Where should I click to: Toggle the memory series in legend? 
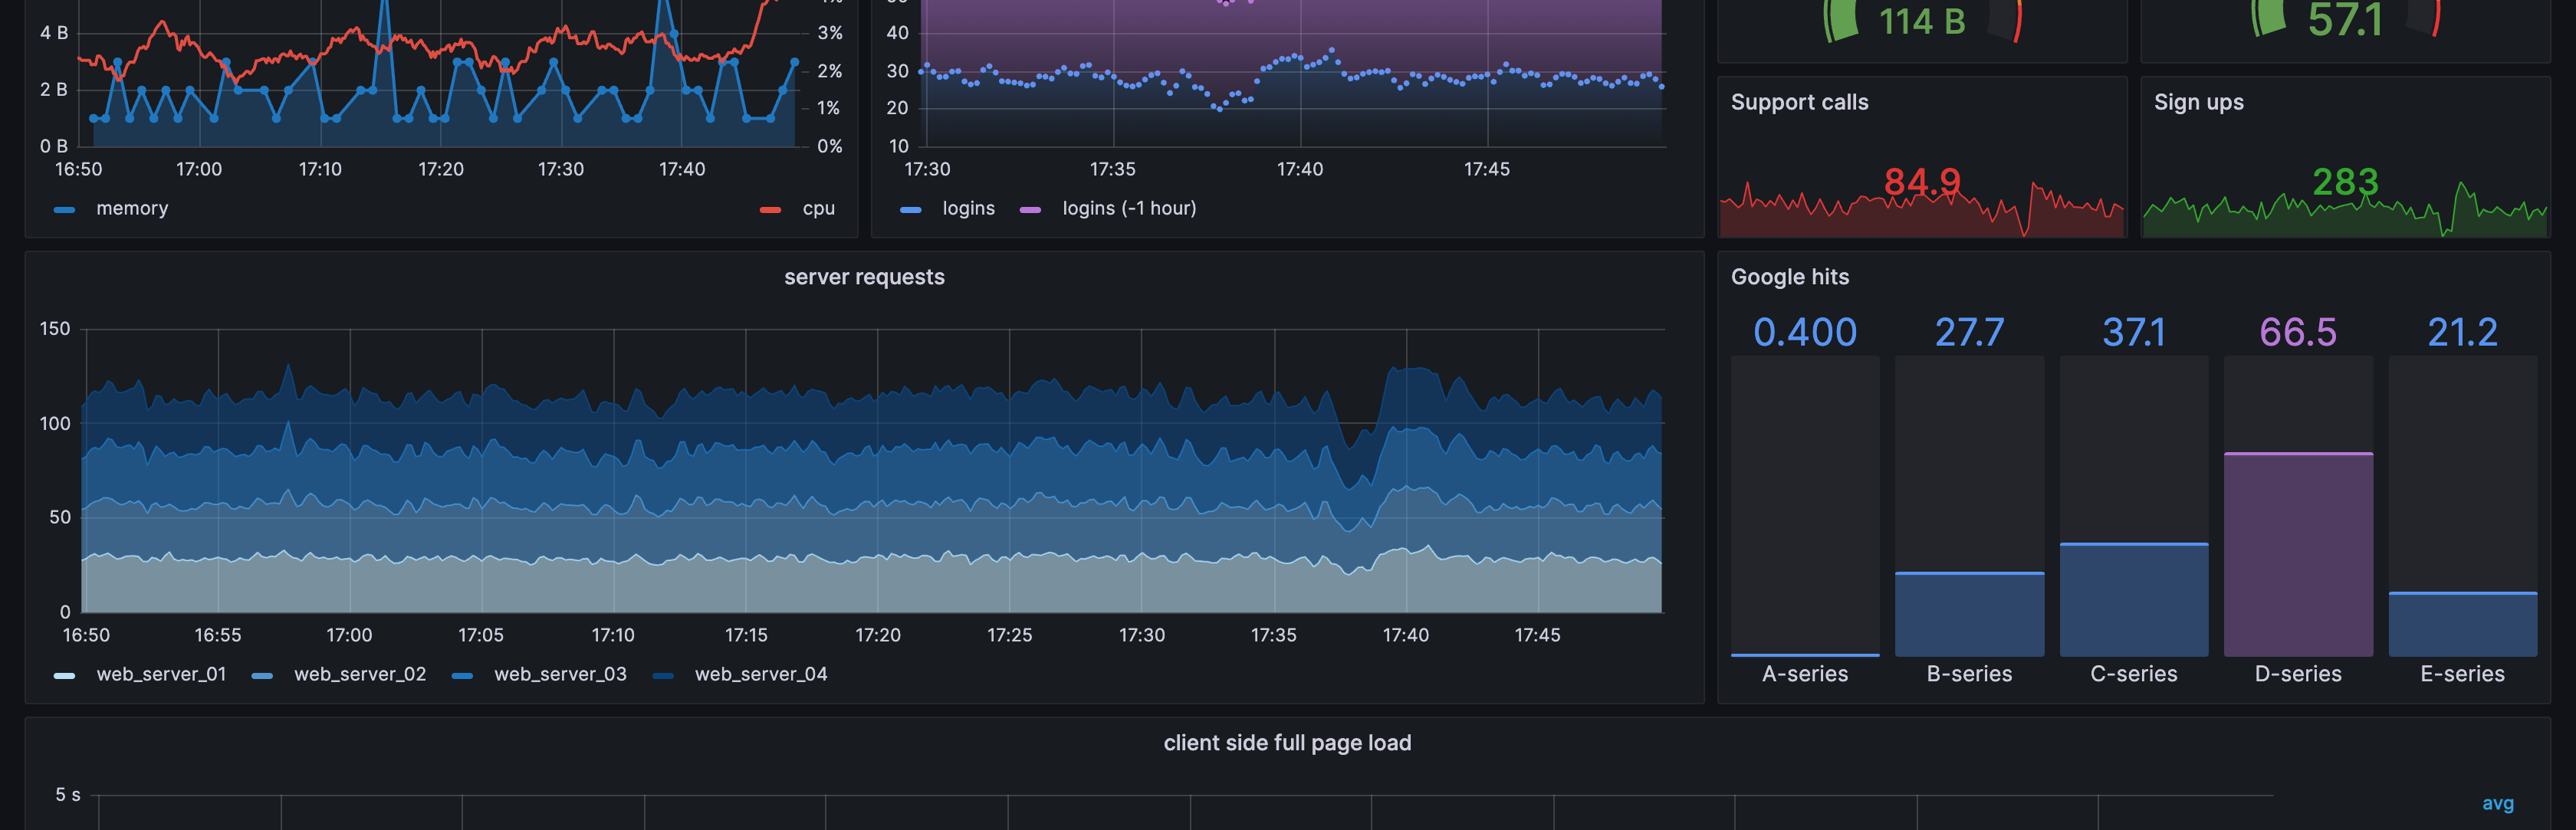point(131,208)
